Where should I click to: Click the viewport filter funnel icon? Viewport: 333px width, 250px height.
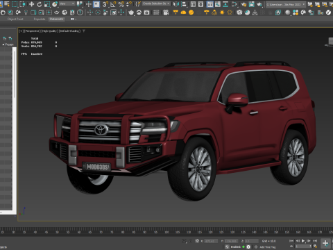tap(84, 31)
